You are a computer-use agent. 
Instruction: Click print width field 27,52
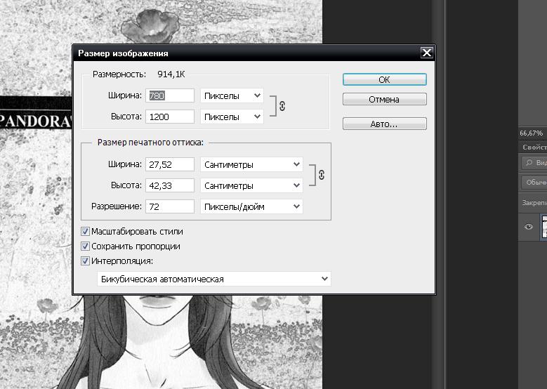(x=170, y=164)
